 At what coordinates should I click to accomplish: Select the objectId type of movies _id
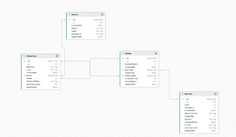[x=211, y=99]
